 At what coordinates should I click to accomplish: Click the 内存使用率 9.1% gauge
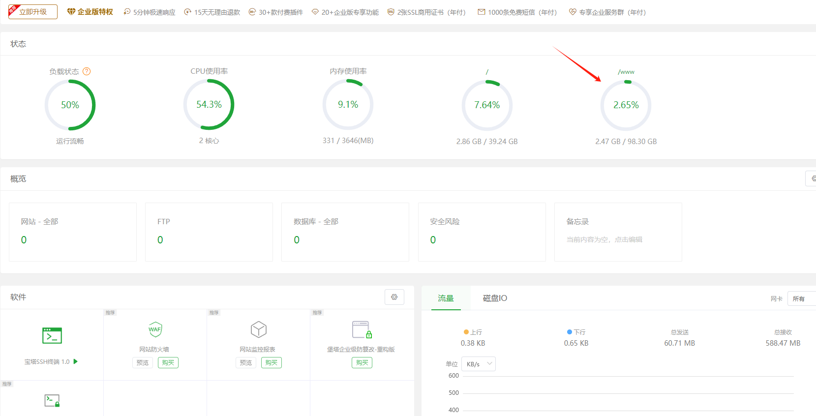click(x=348, y=105)
